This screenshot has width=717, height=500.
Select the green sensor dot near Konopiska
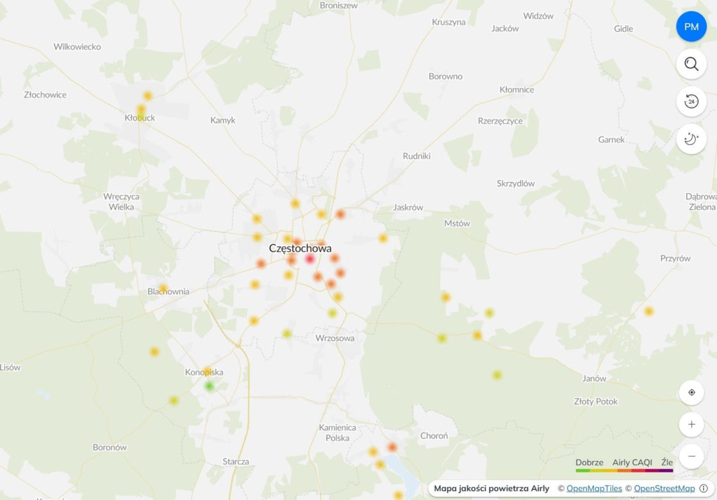pyautogui.click(x=210, y=387)
